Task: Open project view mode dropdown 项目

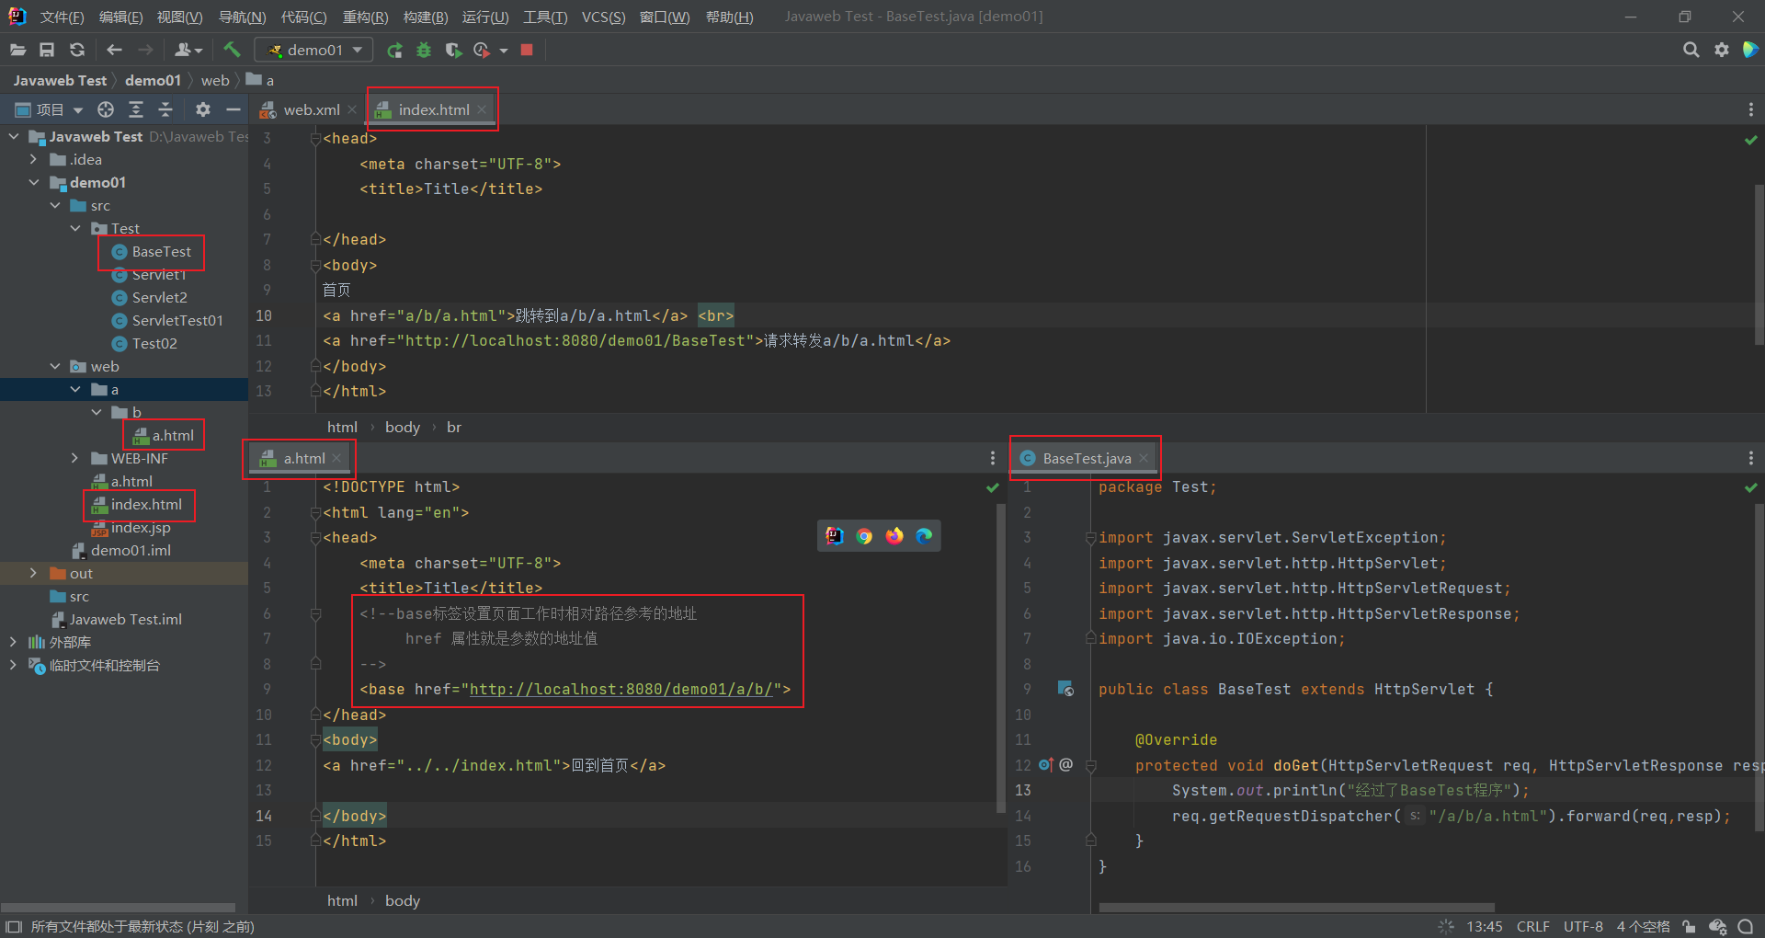Action: point(50,109)
